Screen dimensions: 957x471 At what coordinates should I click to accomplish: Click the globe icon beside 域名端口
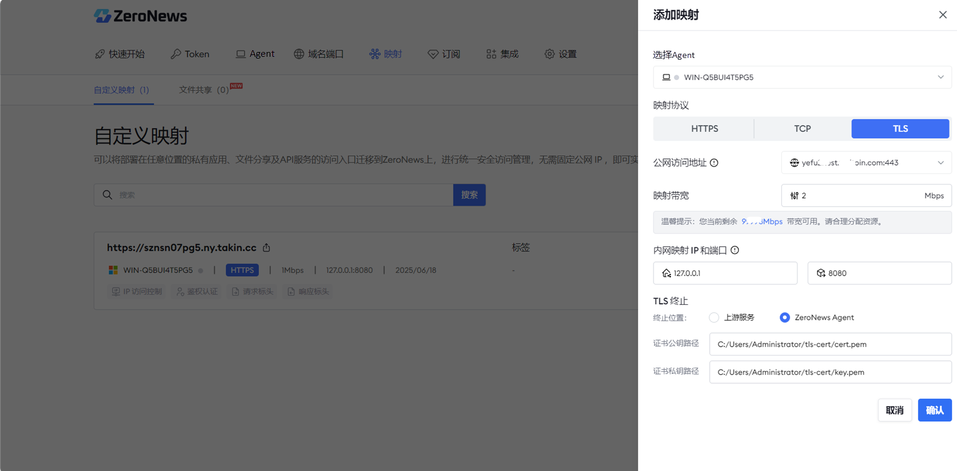pos(299,54)
